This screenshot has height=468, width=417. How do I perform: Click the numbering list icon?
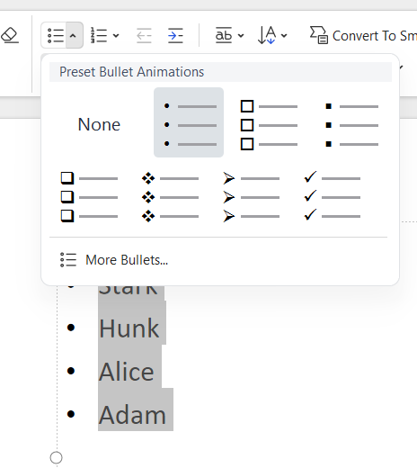[x=99, y=35]
